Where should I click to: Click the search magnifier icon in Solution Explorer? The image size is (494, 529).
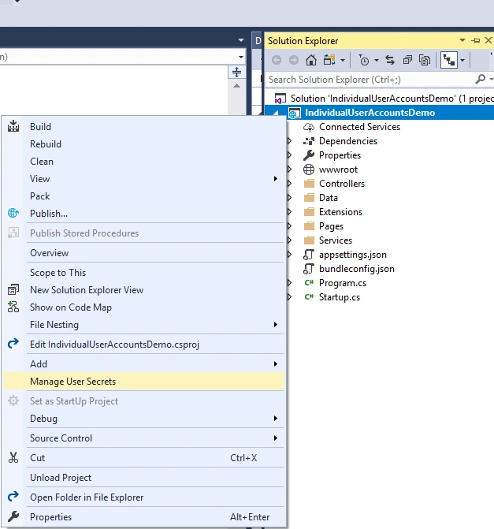coord(480,80)
